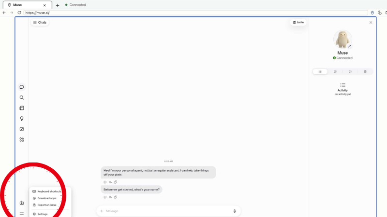Click the blue mouse icon beside address bar
This screenshot has height=217, width=387.
[x=372, y=13]
